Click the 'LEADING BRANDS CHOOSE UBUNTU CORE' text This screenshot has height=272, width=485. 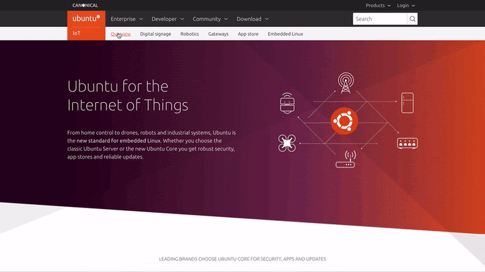(243, 259)
